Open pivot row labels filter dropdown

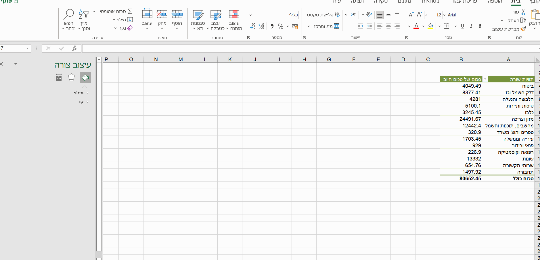coord(485,79)
